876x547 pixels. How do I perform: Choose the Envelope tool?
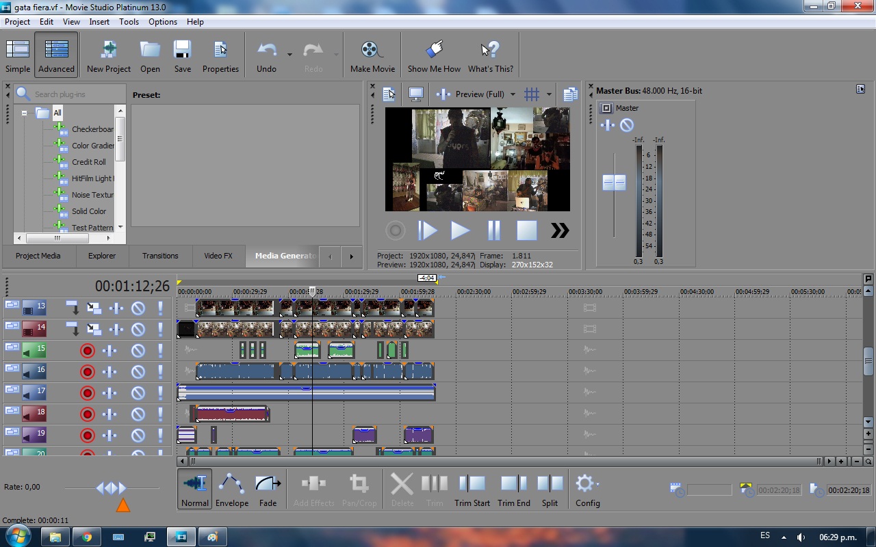232,489
